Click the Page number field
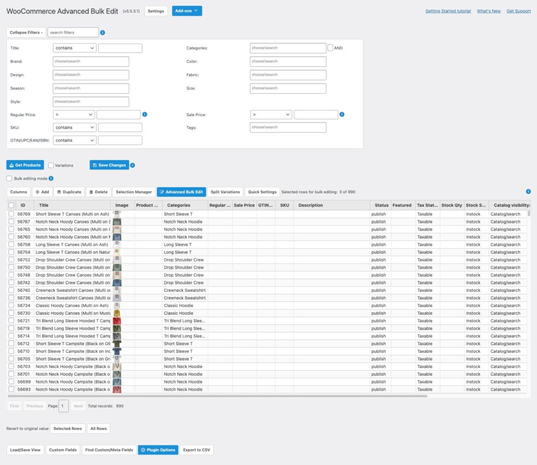The width and height of the screenshot is (537, 465). [63, 406]
